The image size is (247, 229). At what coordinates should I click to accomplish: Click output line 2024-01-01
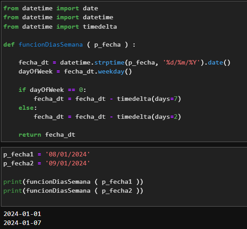click(22, 214)
